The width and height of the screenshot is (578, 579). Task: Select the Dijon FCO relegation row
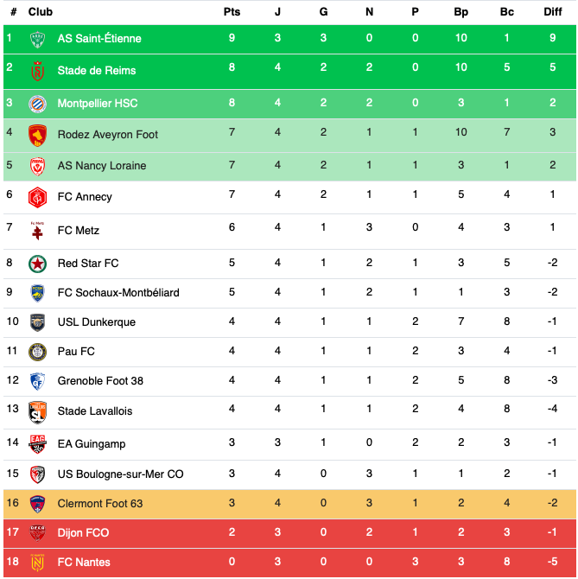pyautogui.click(x=289, y=532)
